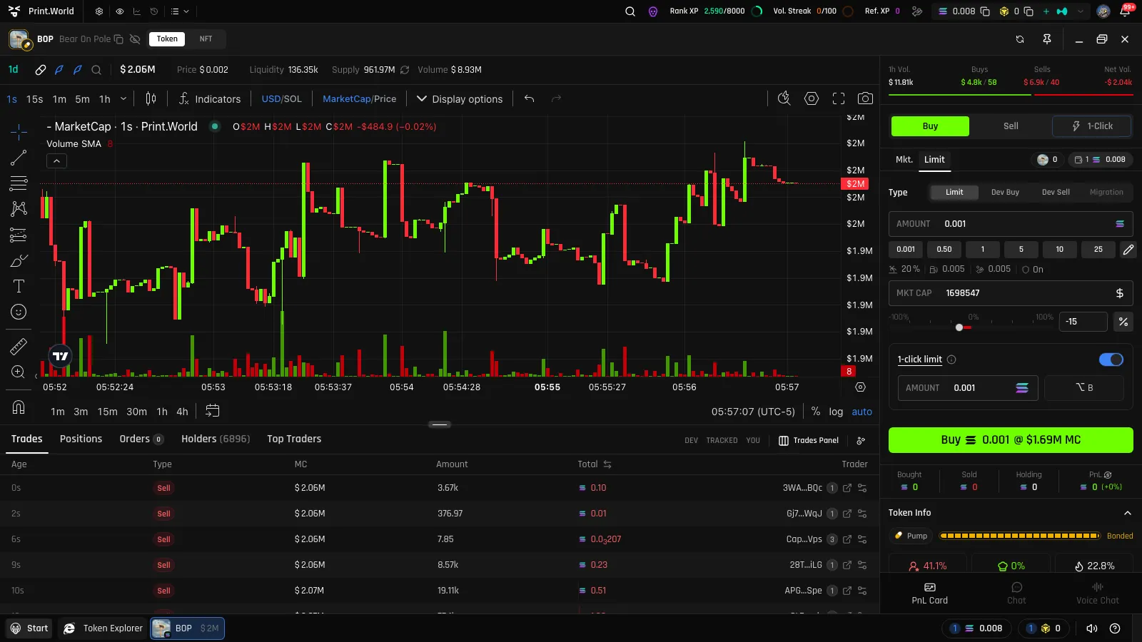
Task: Click the Pump bonding progress bar
Action: coord(1019,536)
